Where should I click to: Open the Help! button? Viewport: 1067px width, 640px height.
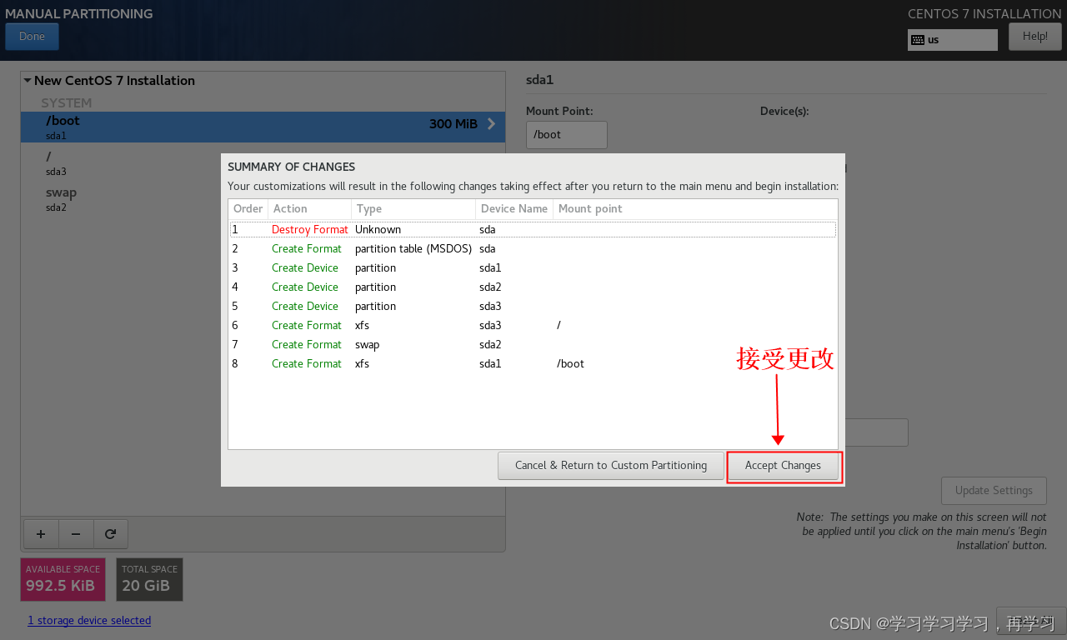click(x=1034, y=37)
